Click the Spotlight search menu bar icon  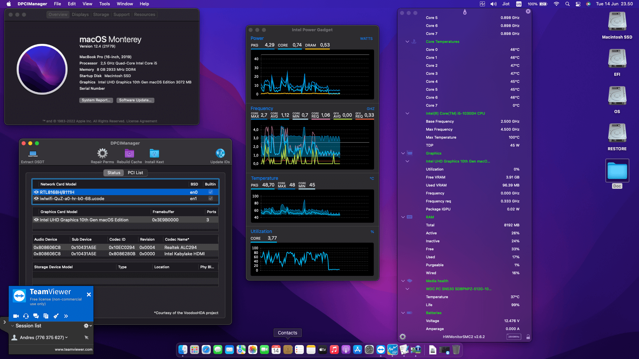click(567, 4)
